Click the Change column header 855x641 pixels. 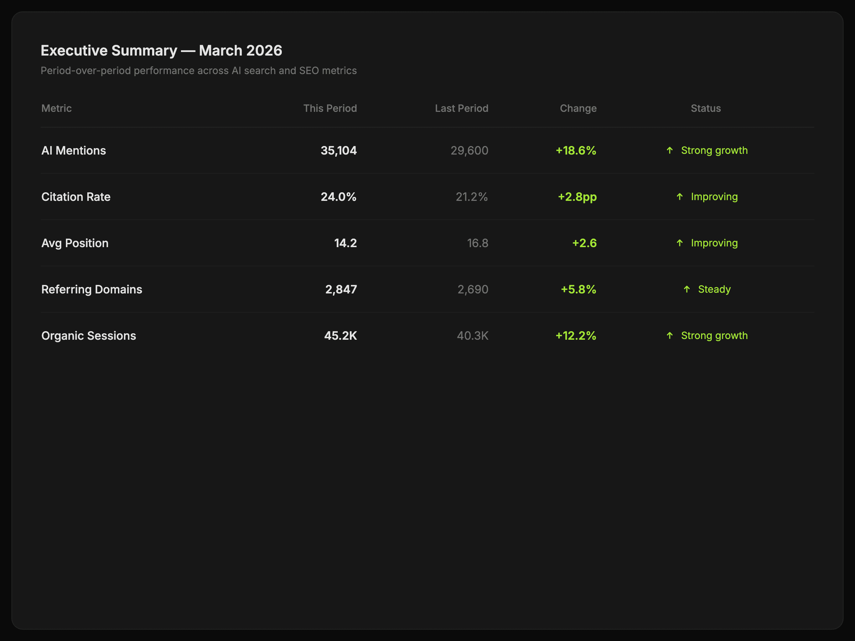point(578,108)
